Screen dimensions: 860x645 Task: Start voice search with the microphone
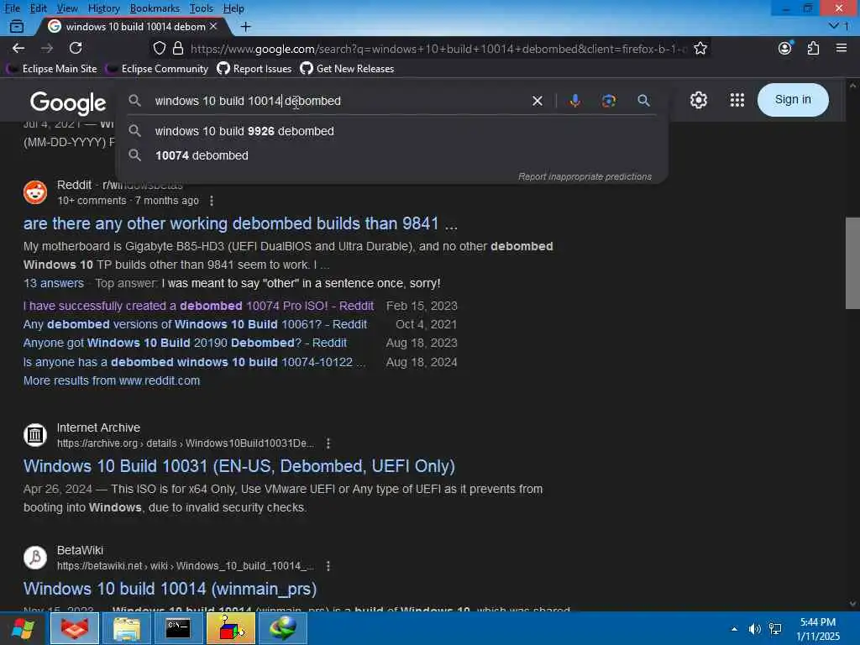574,101
